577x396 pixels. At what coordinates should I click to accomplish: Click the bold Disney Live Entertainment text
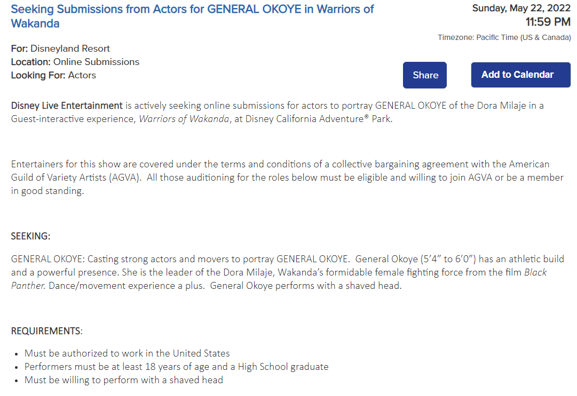(x=67, y=106)
